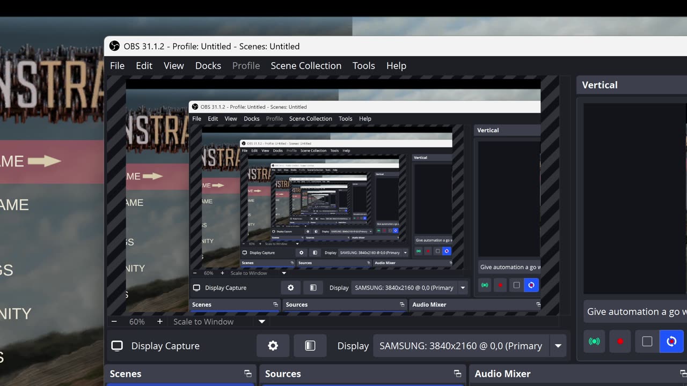This screenshot has height=386, width=687.
Task: Click the OBS logo in the title bar
Action: click(x=114, y=46)
